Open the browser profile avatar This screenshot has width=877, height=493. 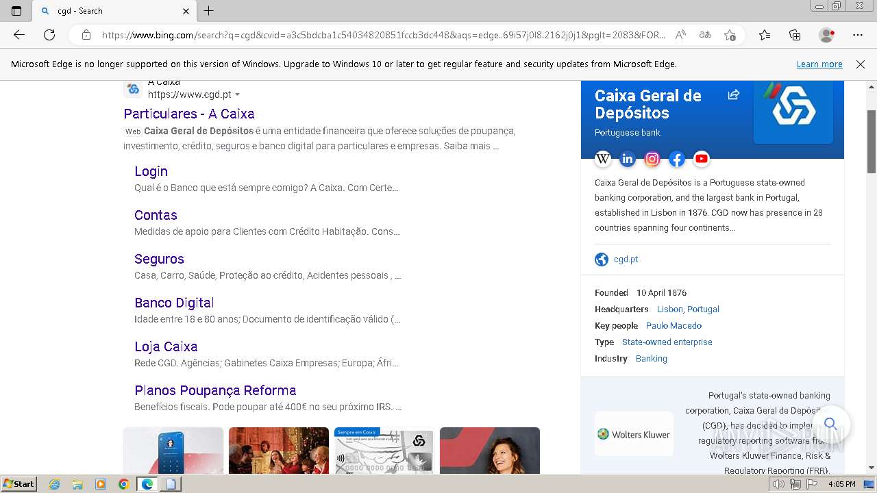[826, 35]
